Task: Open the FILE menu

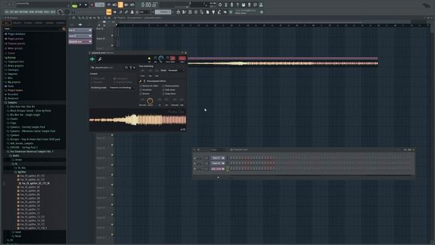Action: 6,12
